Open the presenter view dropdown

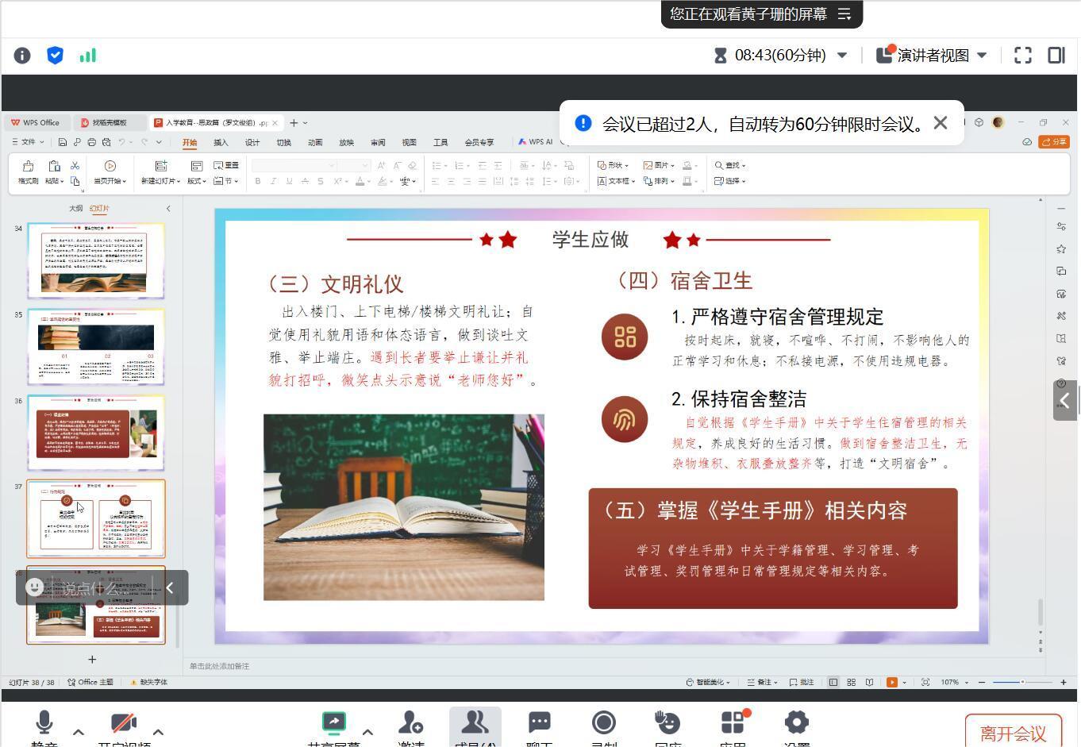pyautogui.click(x=982, y=56)
